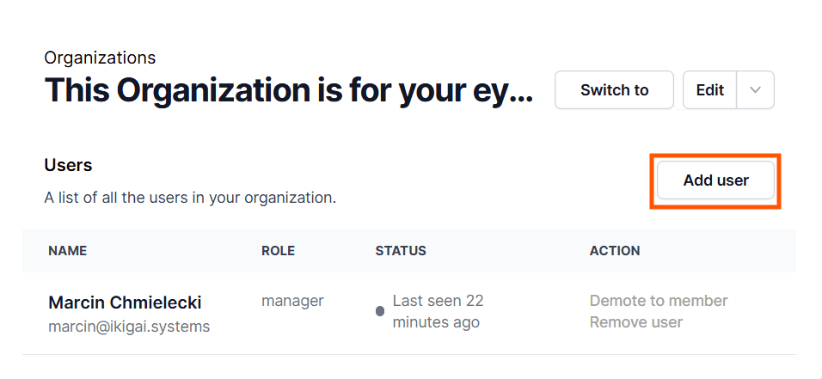Expand the chevron dropdown beside Edit
The width and height of the screenshot is (822, 379).
tap(755, 90)
